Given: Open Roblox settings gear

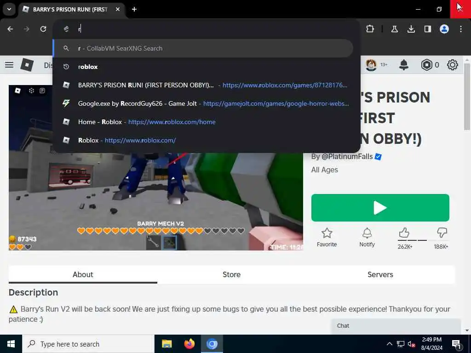Looking at the screenshot, I should coord(453,65).
